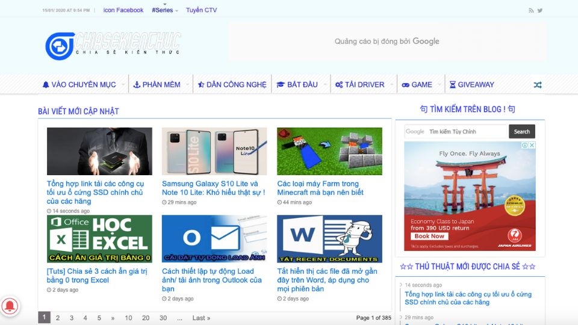
Task: Expand the Phần mềm dropdown arrow
Action: pos(187,84)
